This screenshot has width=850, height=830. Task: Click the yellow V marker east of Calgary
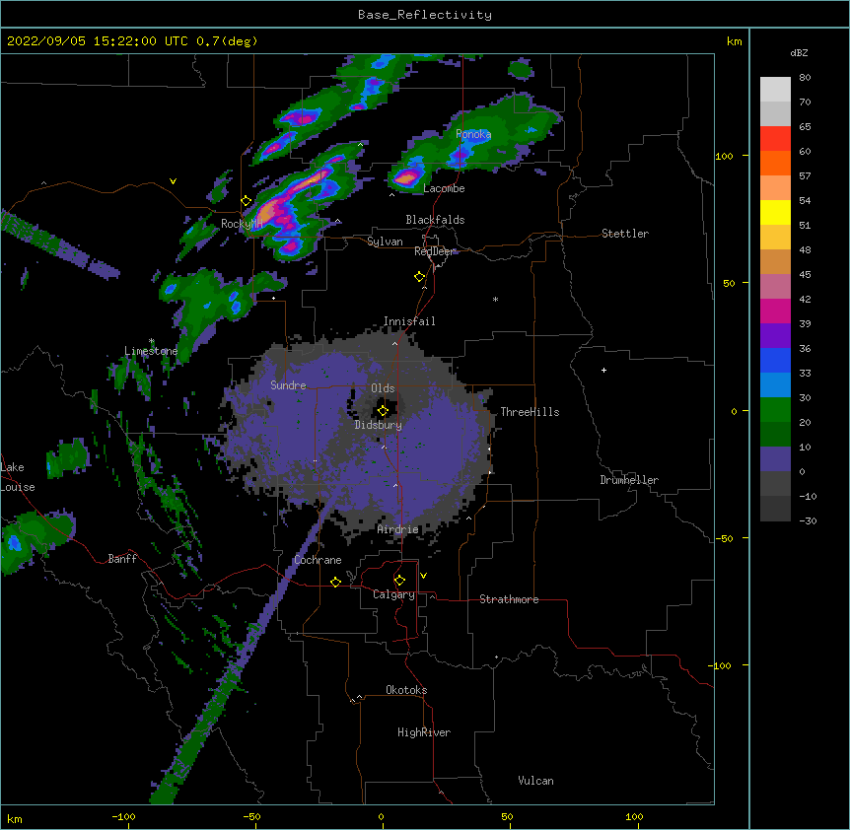[423, 576]
